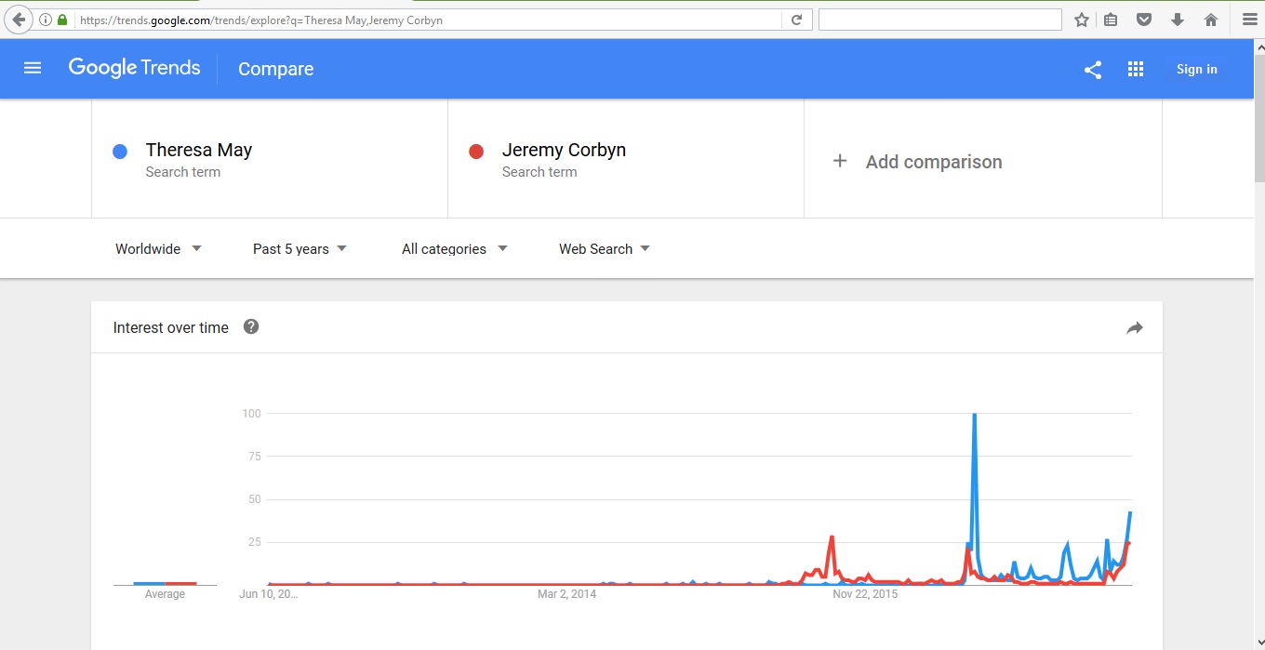This screenshot has width=1265, height=650.
Task: Open the Past 5 years dropdown
Action: 300,248
